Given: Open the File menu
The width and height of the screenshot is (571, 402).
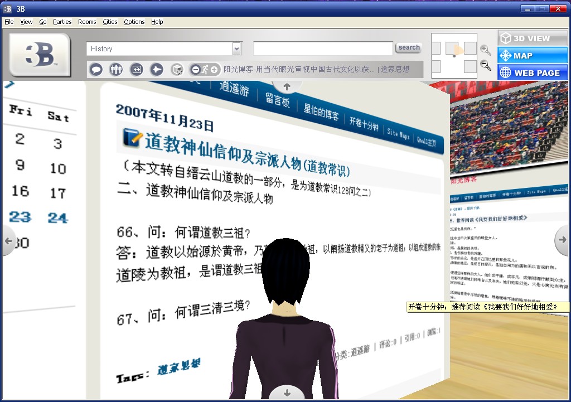Looking at the screenshot, I should coord(9,22).
